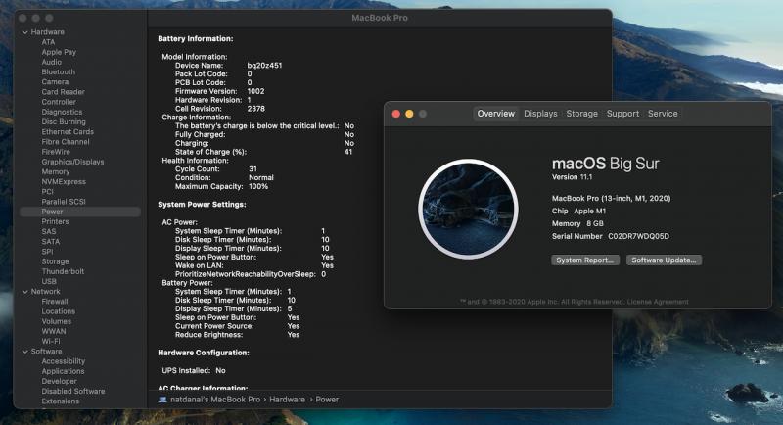Select SATA in the sidebar
The width and height of the screenshot is (783, 425).
(x=51, y=242)
